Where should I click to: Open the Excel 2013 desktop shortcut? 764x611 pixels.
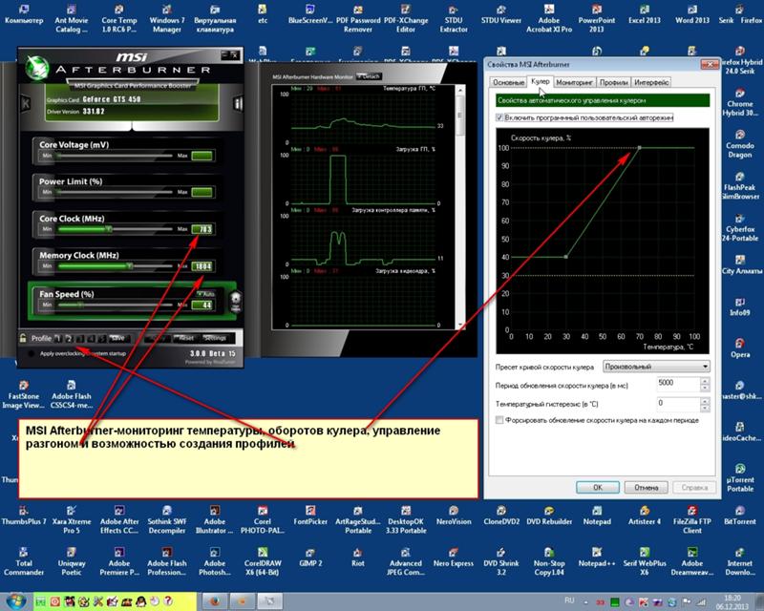[644, 14]
